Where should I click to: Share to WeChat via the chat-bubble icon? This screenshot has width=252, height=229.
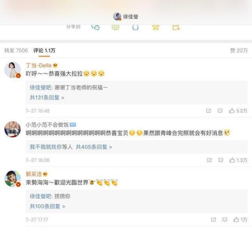click(95, 27)
